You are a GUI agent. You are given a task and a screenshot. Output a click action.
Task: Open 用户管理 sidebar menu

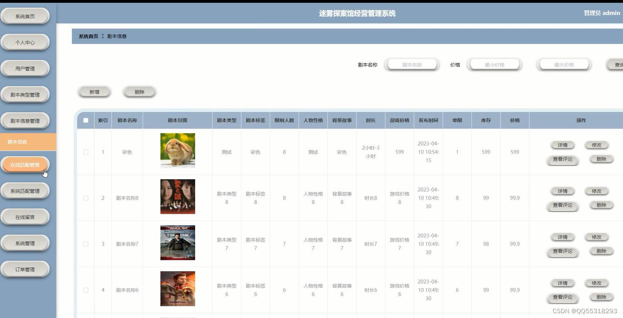tap(25, 68)
